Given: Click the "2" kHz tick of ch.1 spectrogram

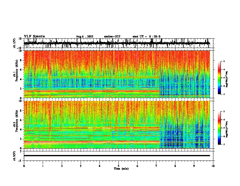Looking at the screenshot, I should [x=21, y=89].
